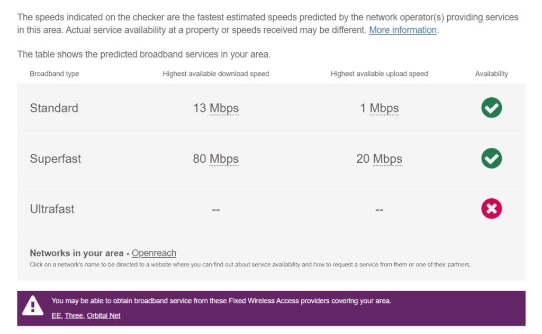This screenshot has width=542, height=334.
Task: Follow the Orbital Net provider link
Action: coord(103,316)
